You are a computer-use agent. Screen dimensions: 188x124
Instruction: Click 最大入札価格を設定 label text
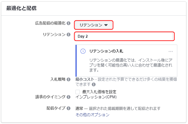pos(99,92)
